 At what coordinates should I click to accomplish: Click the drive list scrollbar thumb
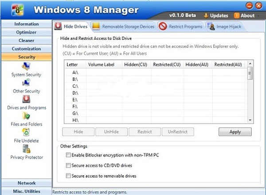pos(250,73)
